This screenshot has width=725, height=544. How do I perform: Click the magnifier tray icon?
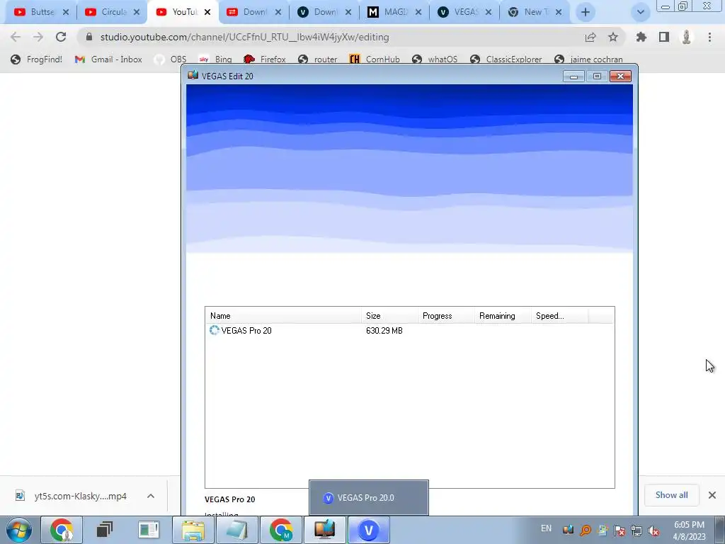pyautogui.click(x=586, y=531)
